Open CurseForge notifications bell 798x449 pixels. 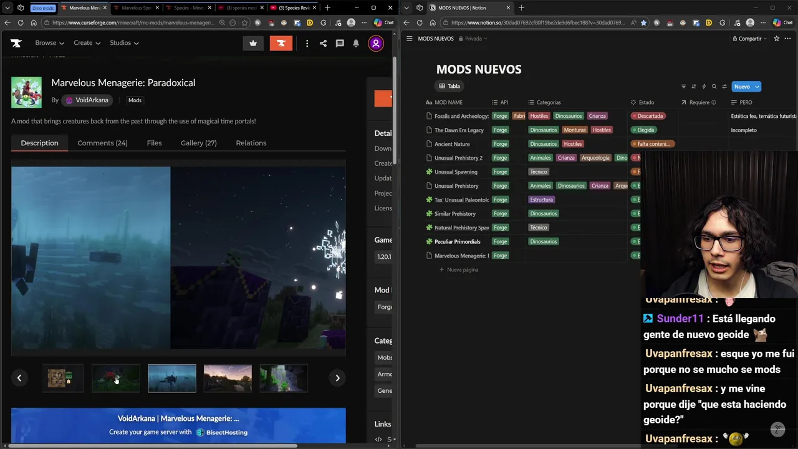tap(356, 43)
